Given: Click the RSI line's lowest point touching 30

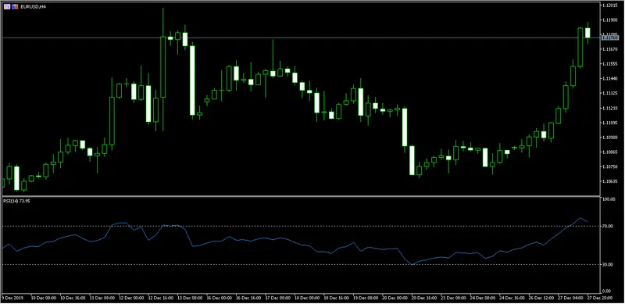Looking at the screenshot, I should click(x=412, y=264).
